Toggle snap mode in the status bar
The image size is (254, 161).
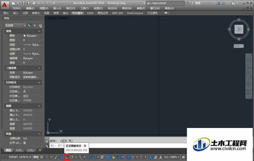[x=47, y=157]
